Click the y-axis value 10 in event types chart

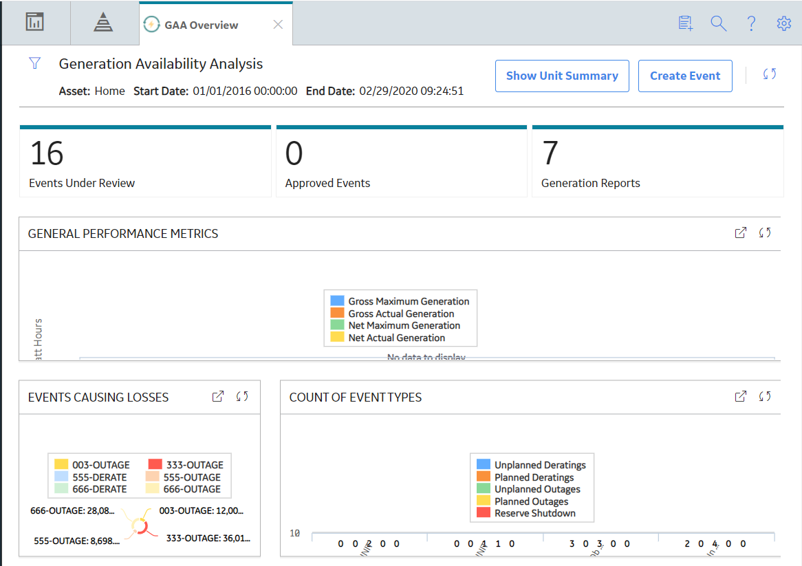click(294, 533)
